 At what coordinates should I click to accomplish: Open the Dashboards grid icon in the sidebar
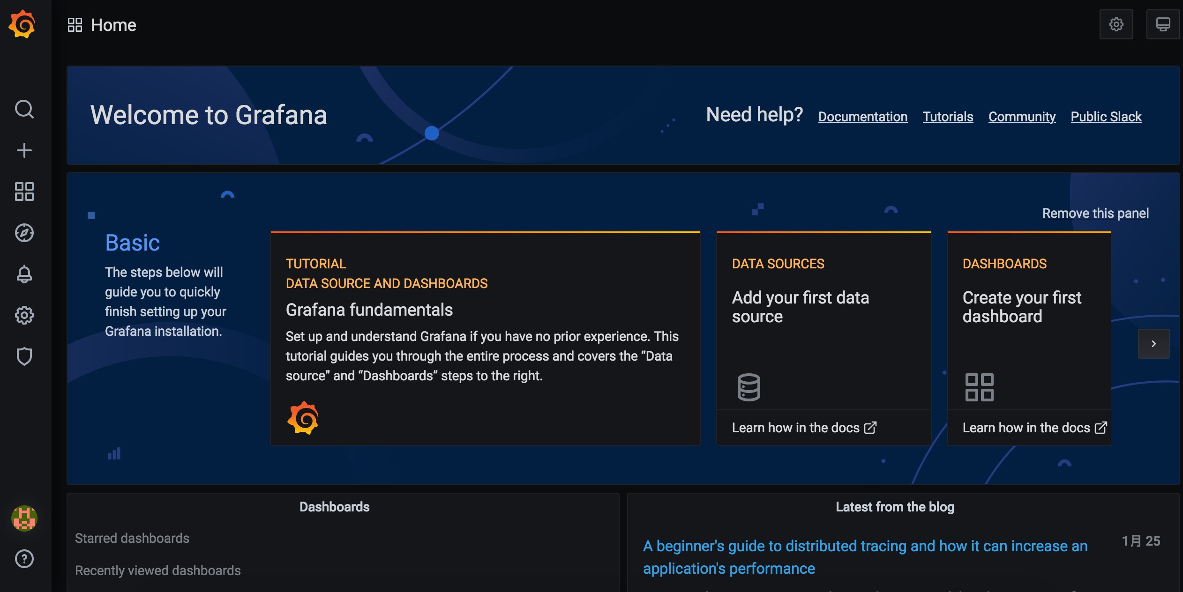[x=24, y=192]
